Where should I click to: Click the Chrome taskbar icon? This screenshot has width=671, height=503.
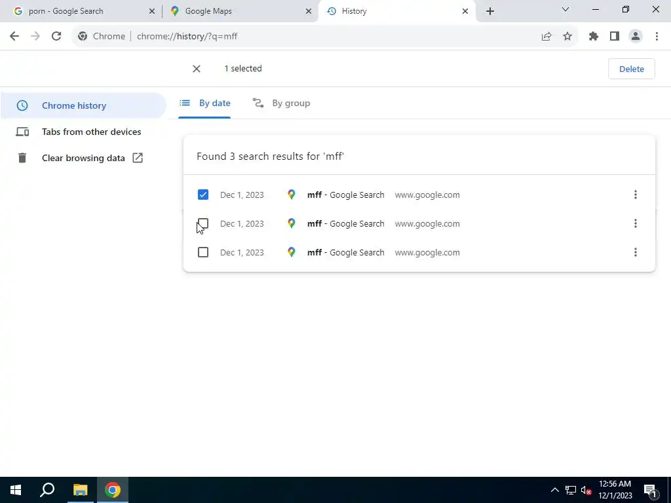pos(113,490)
